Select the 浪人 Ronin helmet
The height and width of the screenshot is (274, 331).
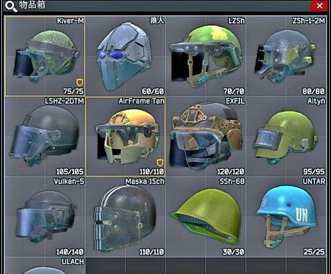125,56
